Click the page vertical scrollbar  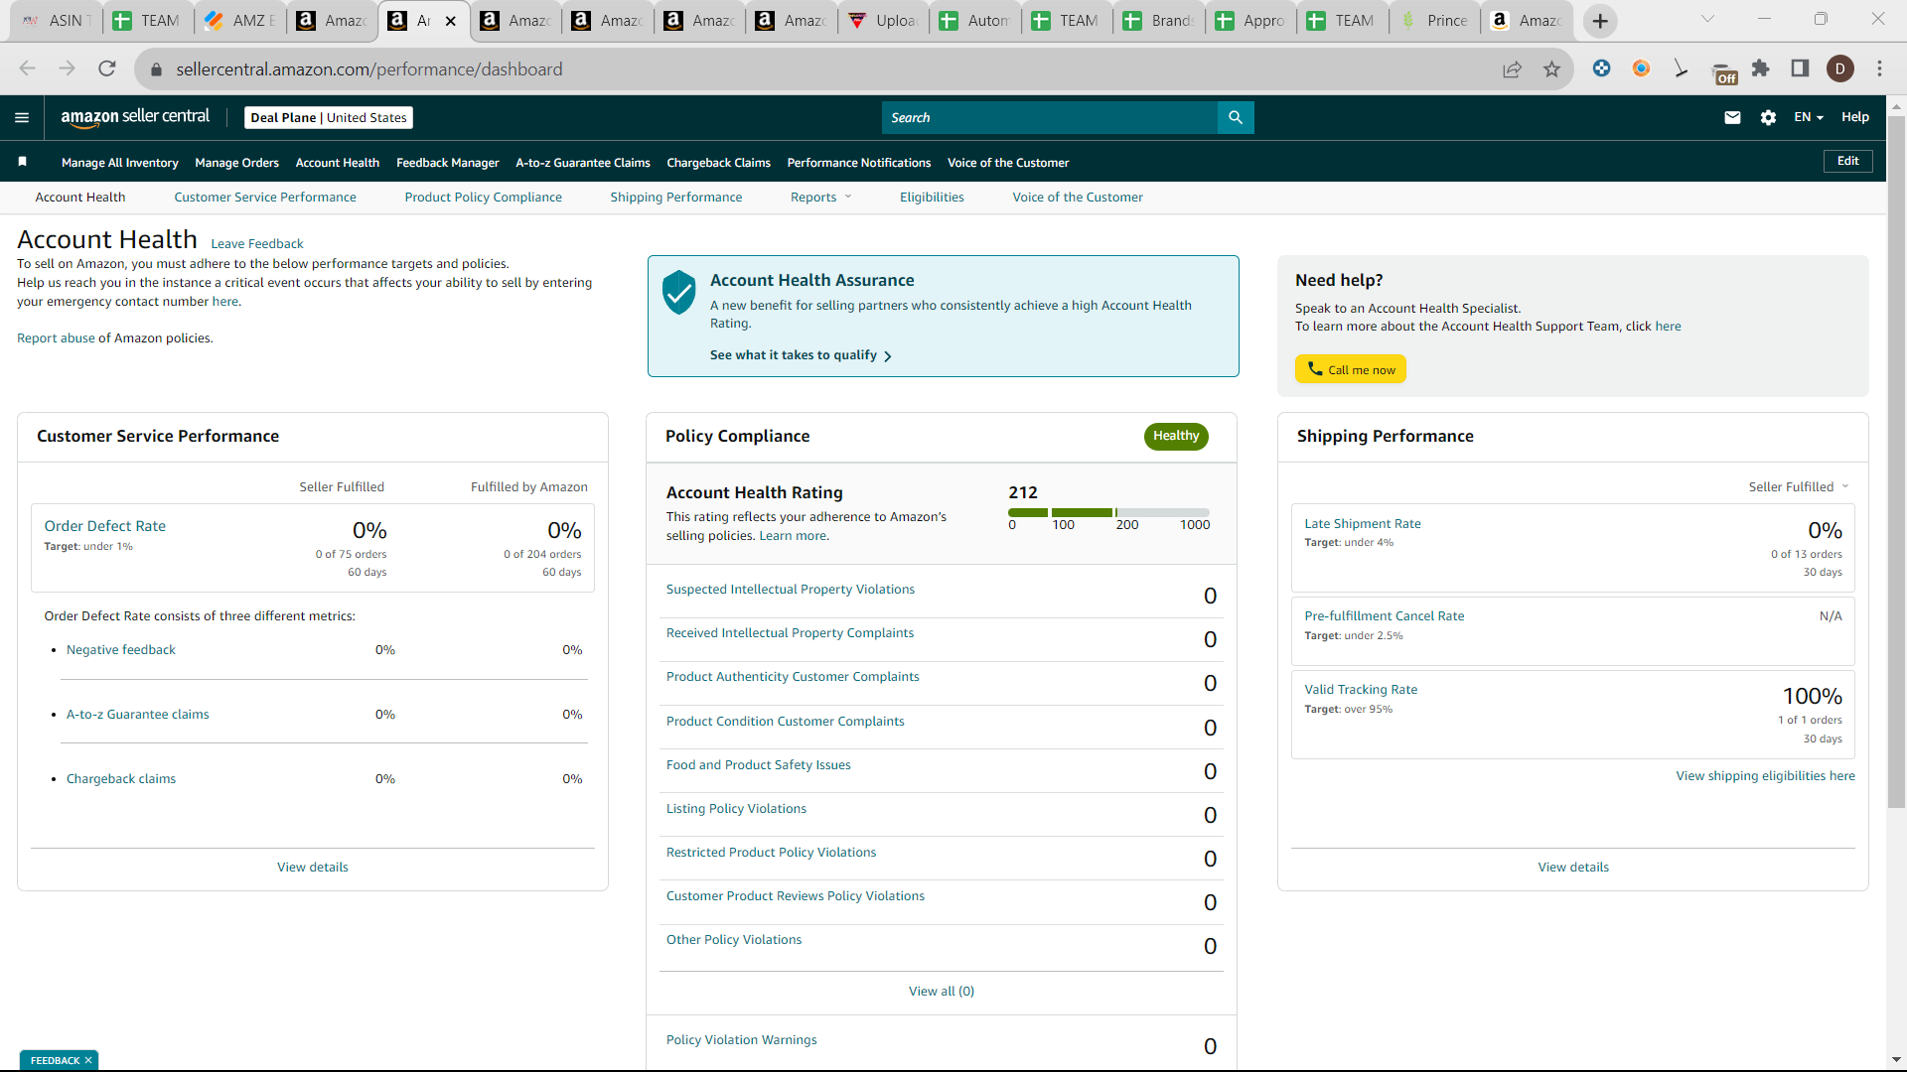tap(1895, 462)
